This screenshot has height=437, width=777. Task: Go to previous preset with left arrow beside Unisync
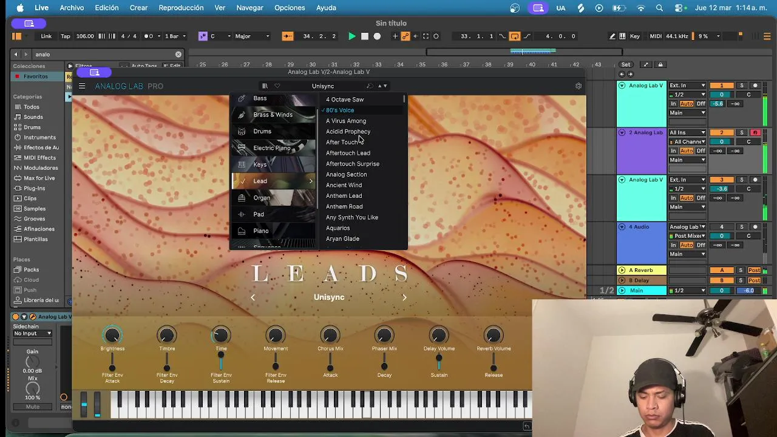tap(253, 297)
